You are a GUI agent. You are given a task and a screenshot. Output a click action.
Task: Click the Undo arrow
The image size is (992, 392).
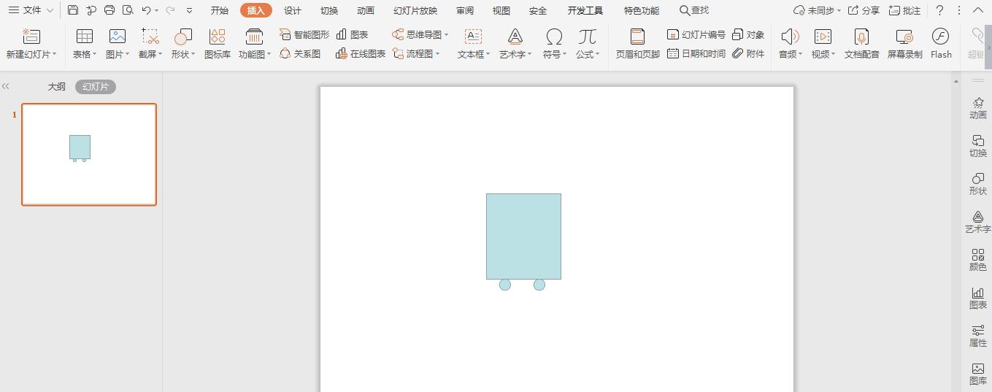click(x=146, y=10)
